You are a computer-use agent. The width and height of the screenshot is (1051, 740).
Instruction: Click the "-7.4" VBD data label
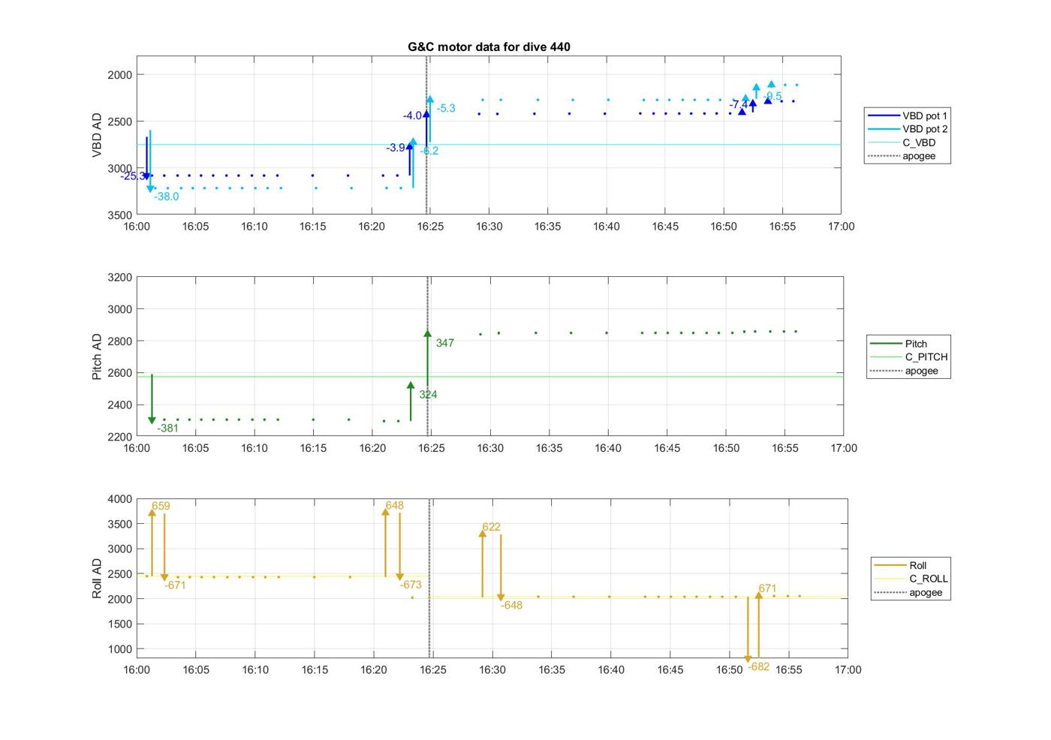coord(738,105)
